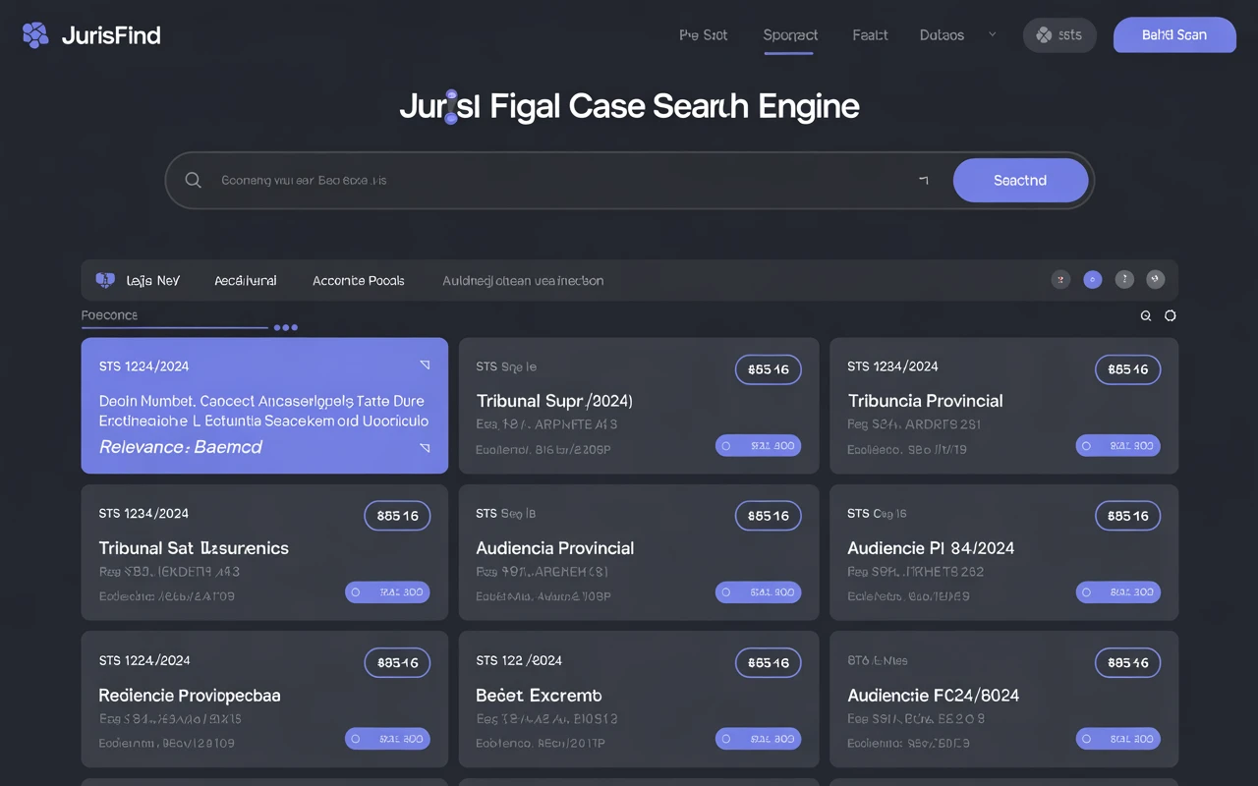Click the zoom search icon above the results grid

1146,316
